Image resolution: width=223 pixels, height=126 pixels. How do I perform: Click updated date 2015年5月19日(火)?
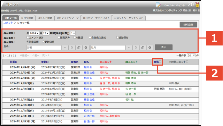53,116
